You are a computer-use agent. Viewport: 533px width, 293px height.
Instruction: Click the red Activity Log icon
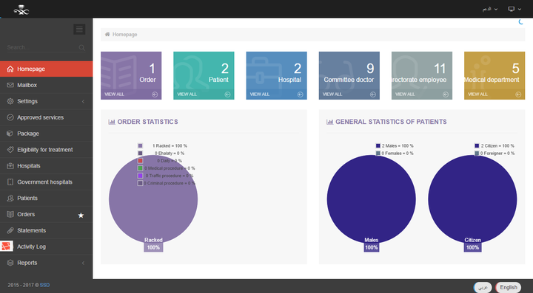tap(7, 247)
